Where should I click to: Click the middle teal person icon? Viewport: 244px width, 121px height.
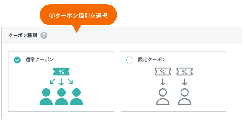pos(61,97)
